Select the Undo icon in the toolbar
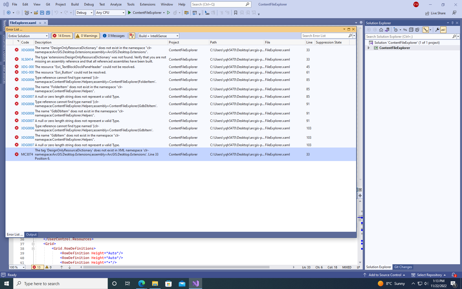The image size is (462, 289). coord(57,13)
